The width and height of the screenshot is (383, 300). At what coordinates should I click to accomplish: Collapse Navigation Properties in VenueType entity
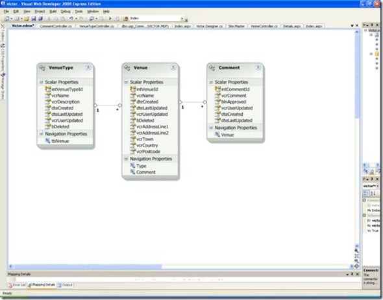pos(42,134)
